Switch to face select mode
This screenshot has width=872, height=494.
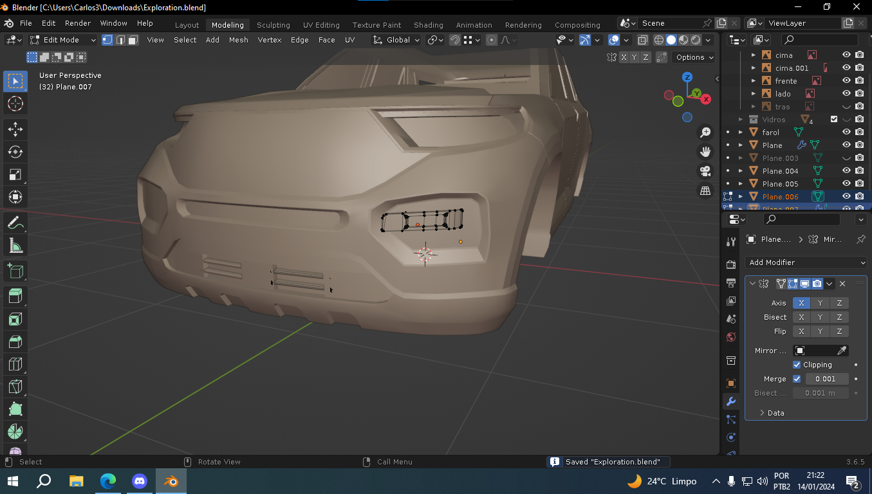(x=133, y=40)
